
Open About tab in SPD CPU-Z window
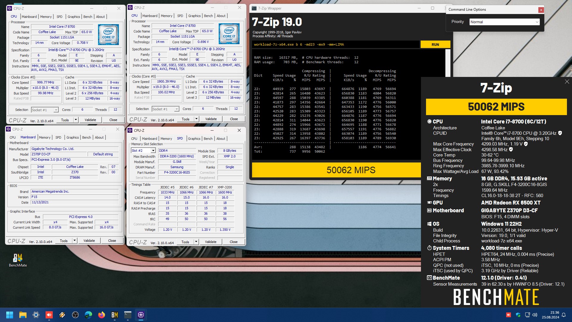point(221,139)
